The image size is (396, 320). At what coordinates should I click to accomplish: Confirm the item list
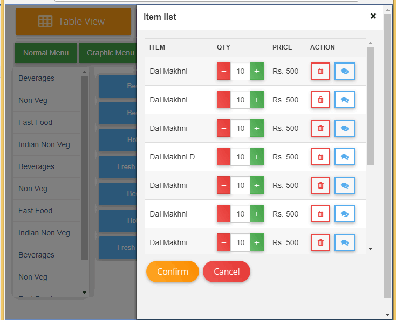coord(172,272)
